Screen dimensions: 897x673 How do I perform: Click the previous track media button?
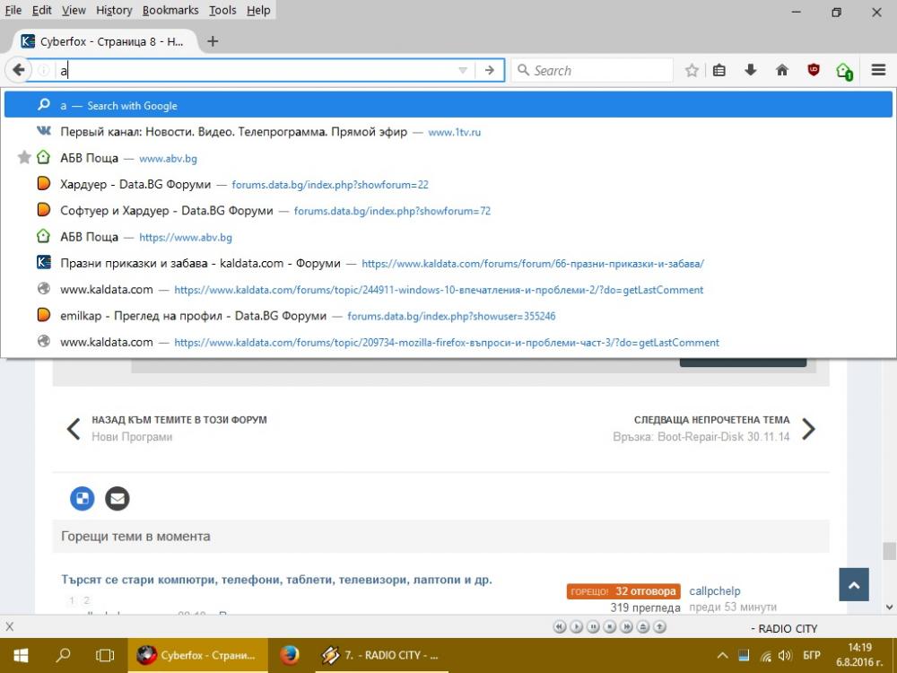(x=560, y=626)
